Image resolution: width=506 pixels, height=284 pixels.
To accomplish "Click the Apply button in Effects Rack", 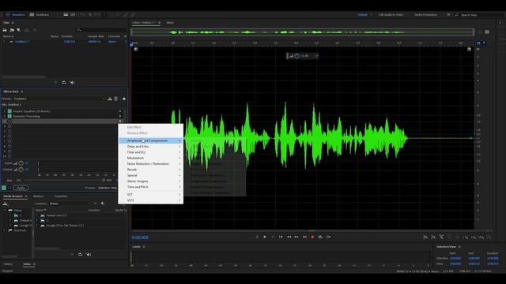I will point(21,188).
